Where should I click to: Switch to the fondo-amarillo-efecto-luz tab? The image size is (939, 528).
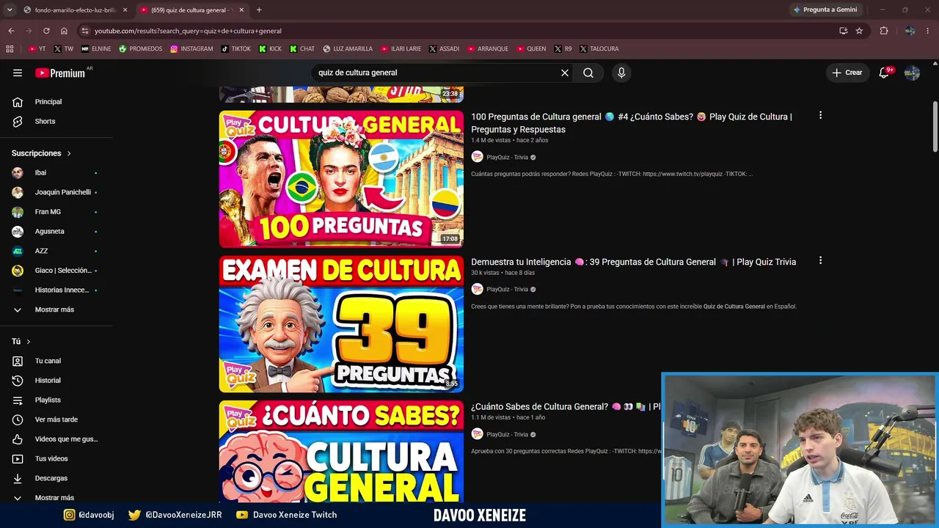coord(75,10)
